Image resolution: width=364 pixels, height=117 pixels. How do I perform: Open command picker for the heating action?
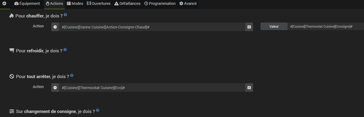pos(249,27)
